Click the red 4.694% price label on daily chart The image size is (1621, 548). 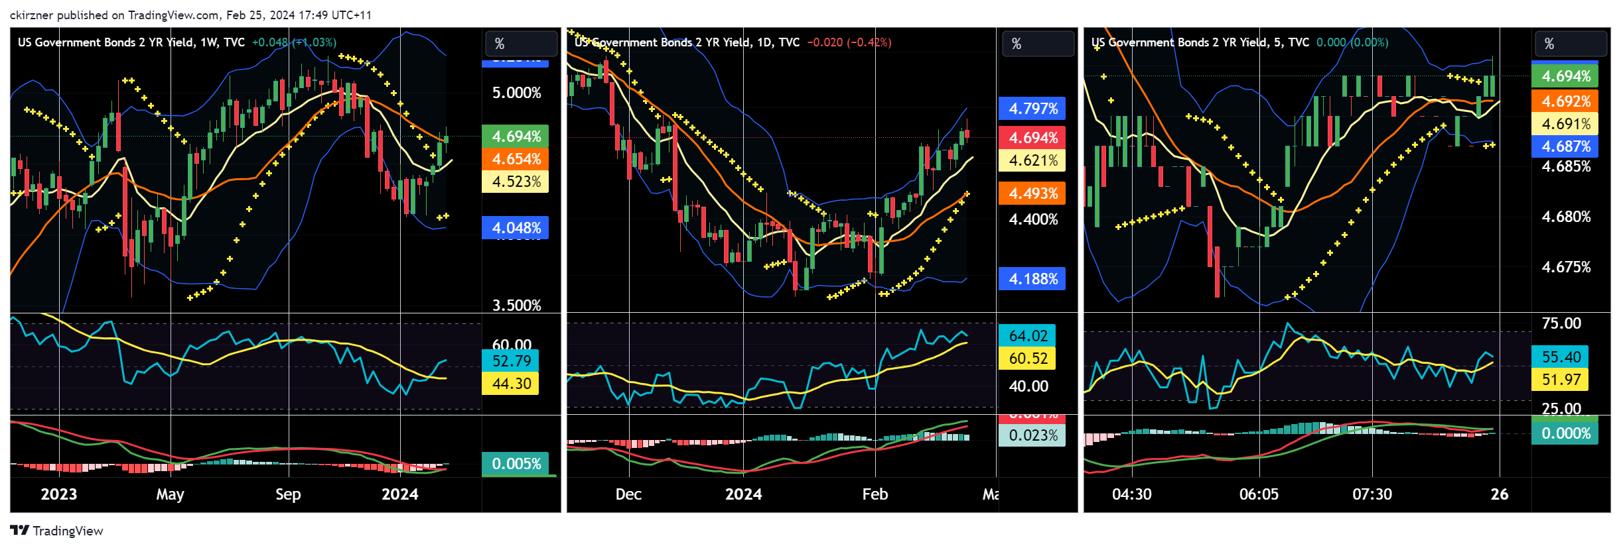pos(1032,138)
